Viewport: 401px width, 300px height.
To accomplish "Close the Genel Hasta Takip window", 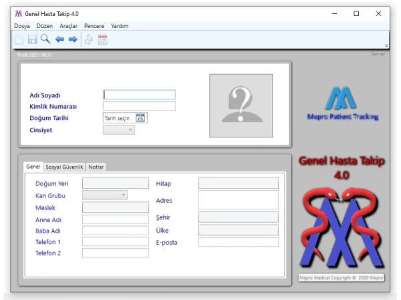I will [x=378, y=13].
